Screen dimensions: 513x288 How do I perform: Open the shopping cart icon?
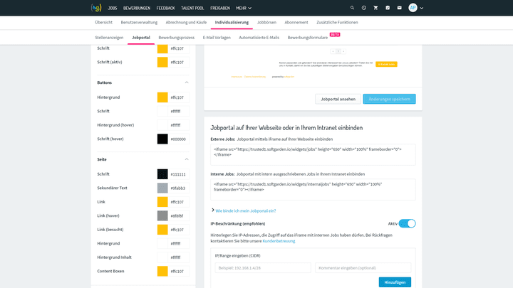point(375,8)
